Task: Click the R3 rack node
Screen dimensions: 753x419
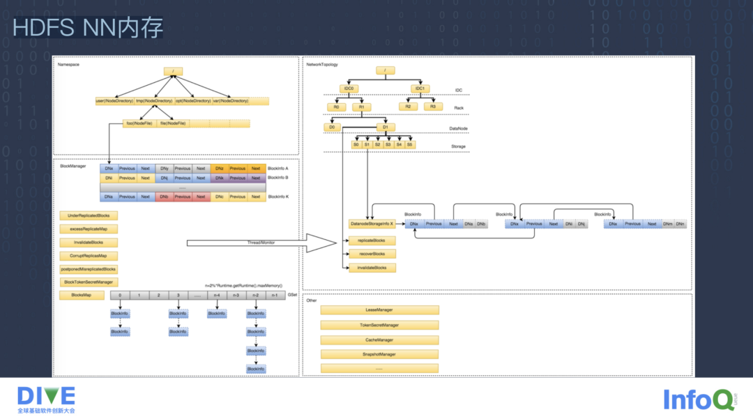Action: (433, 107)
